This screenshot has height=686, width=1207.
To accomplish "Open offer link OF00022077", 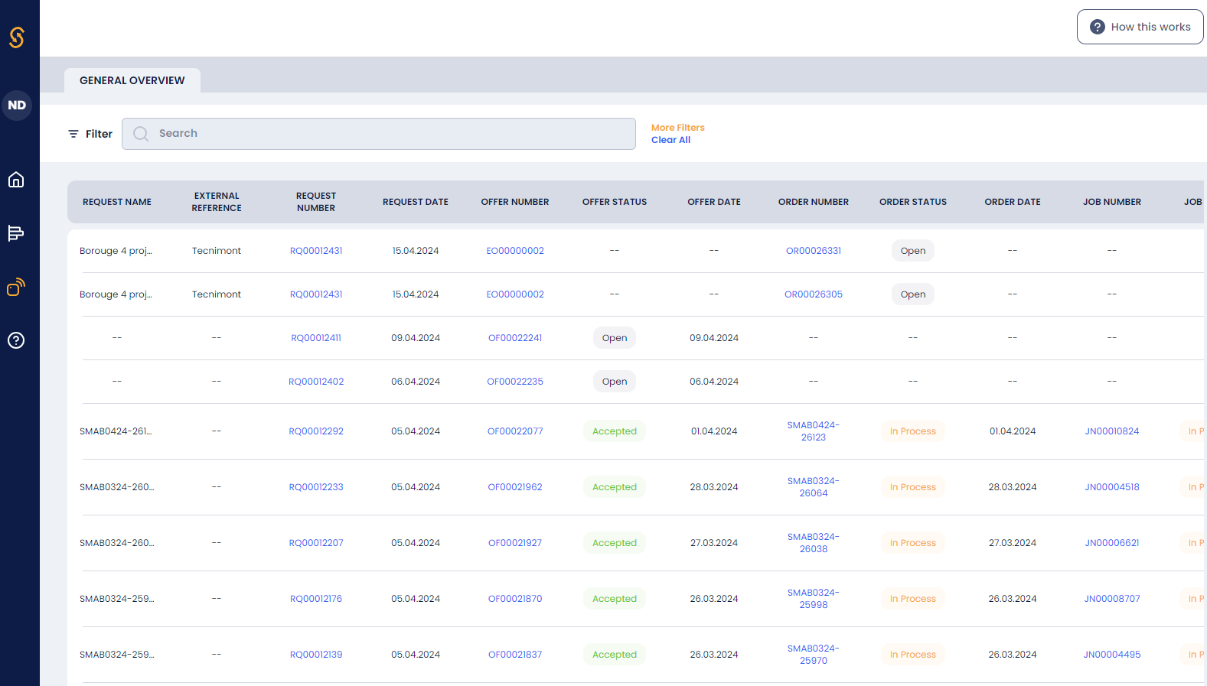I will coord(515,431).
